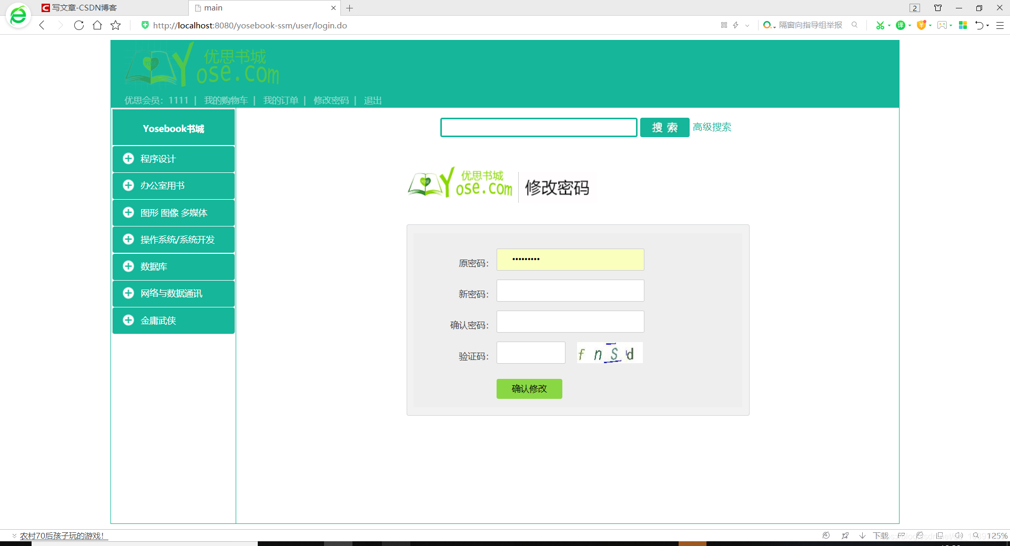Switch to the 写文章-CSDN博客 tab
Screen dimensions: 1010x546
(113, 8)
